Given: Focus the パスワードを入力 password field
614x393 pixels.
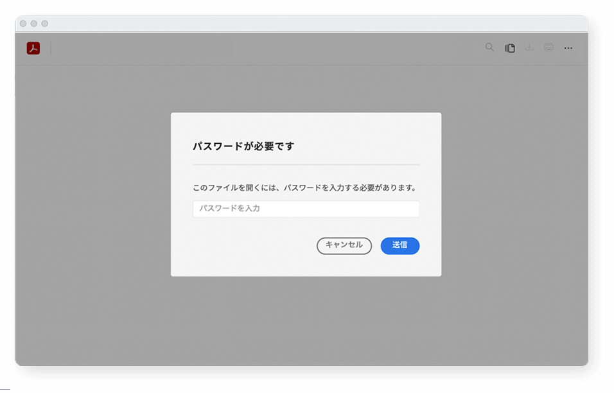Looking at the screenshot, I should click(x=306, y=209).
